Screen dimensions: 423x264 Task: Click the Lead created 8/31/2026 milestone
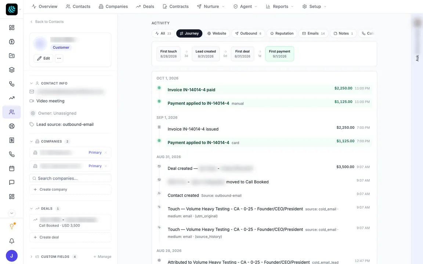206,54
